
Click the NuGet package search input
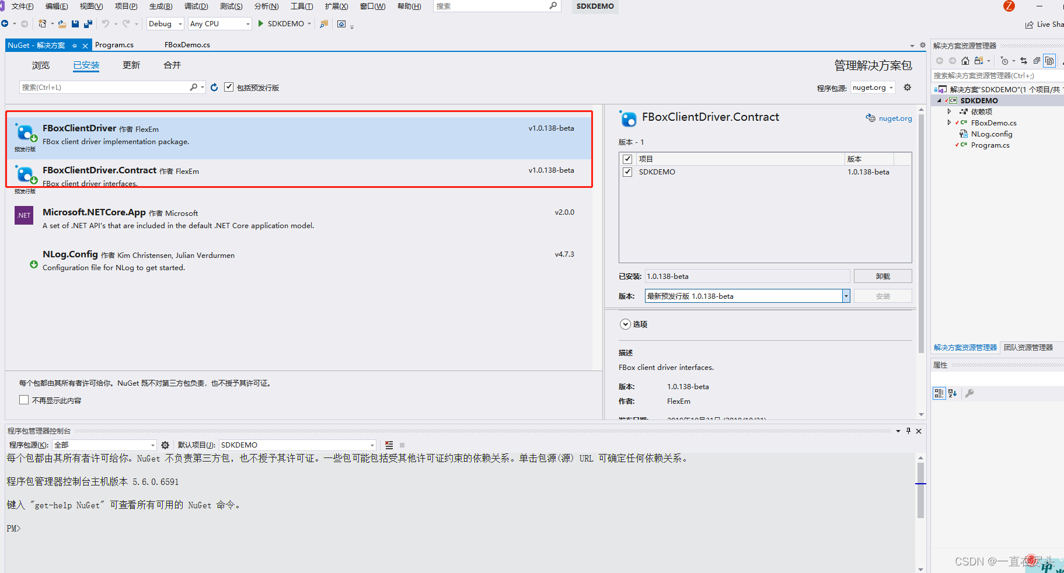[x=104, y=88]
